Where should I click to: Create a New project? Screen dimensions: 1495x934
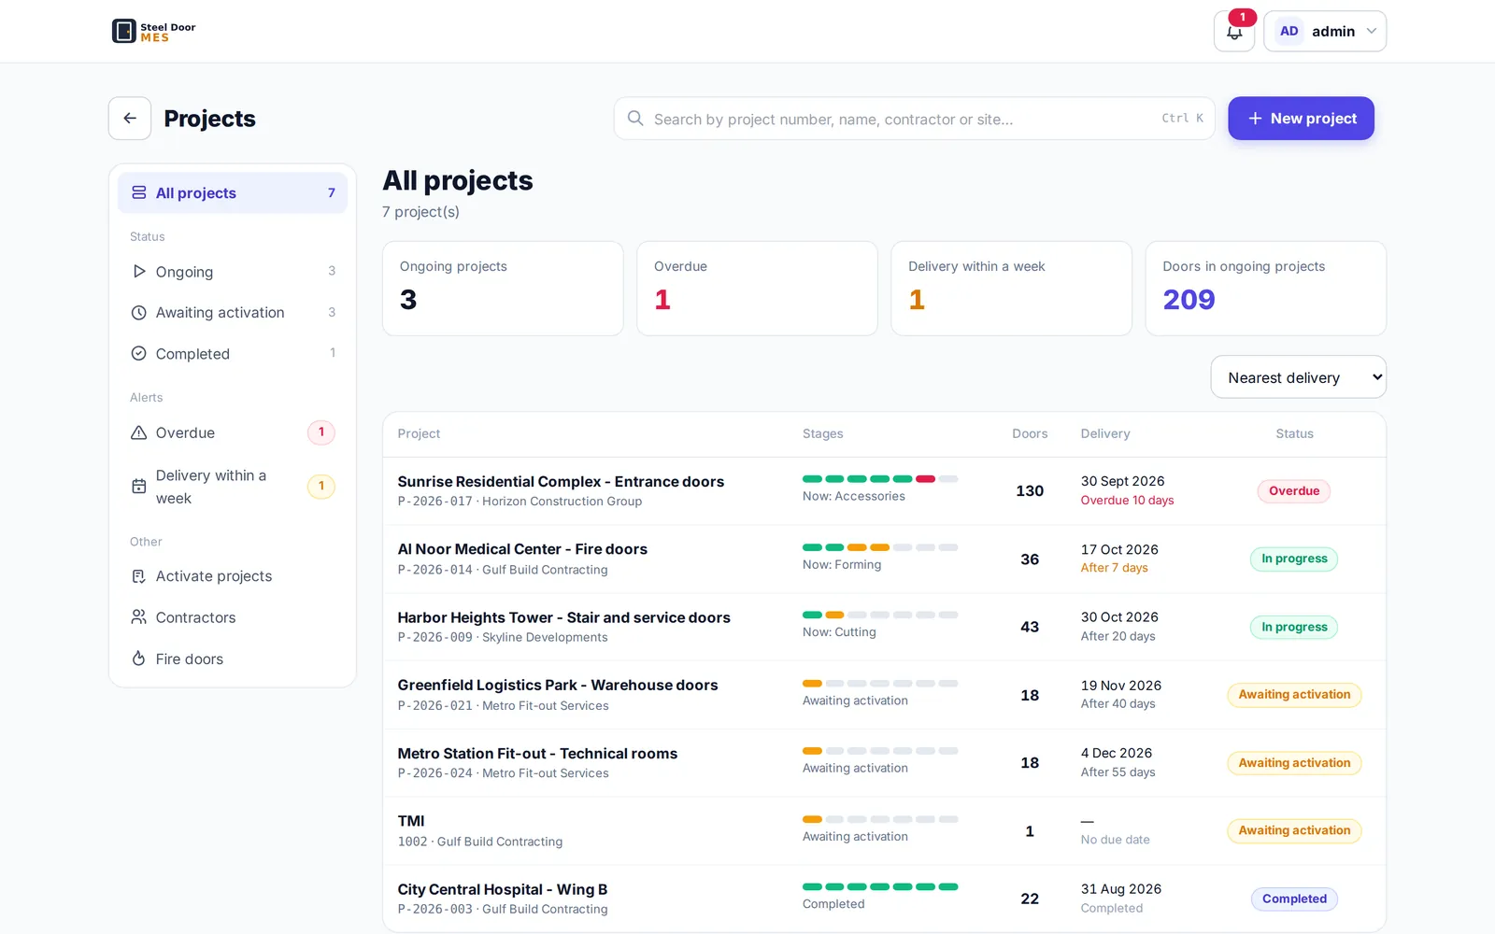click(x=1301, y=119)
